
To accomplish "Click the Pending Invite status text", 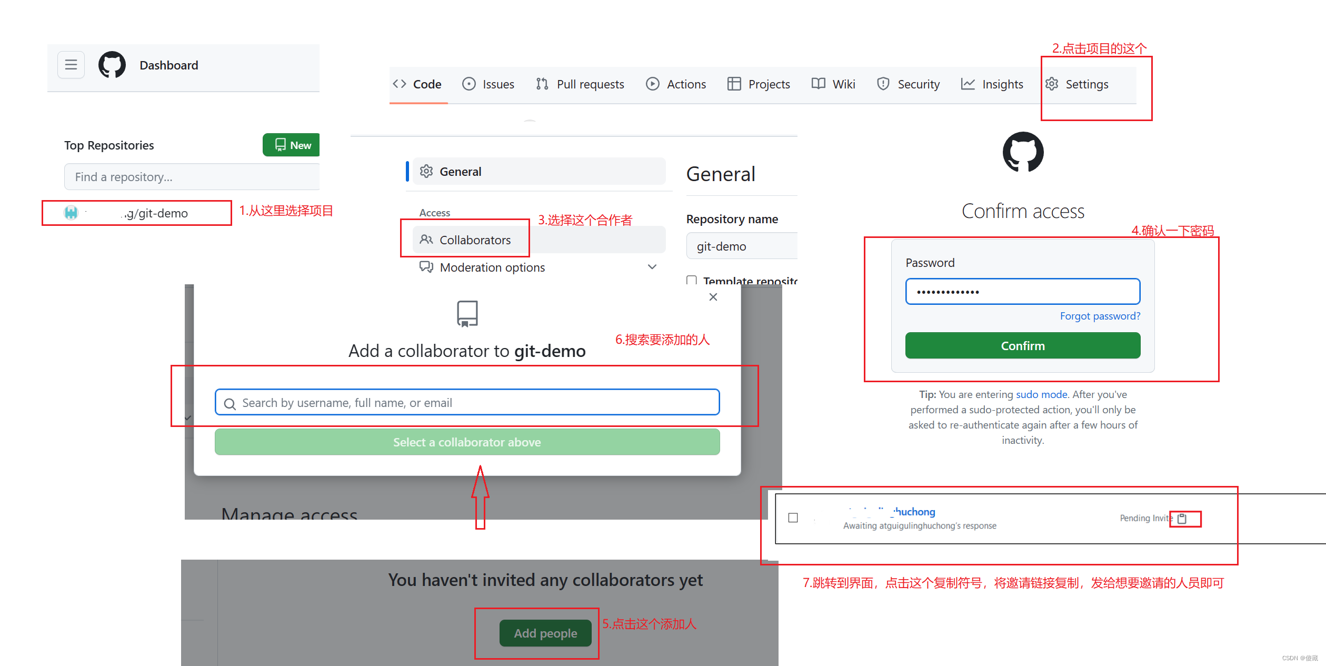I will click(x=1146, y=518).
